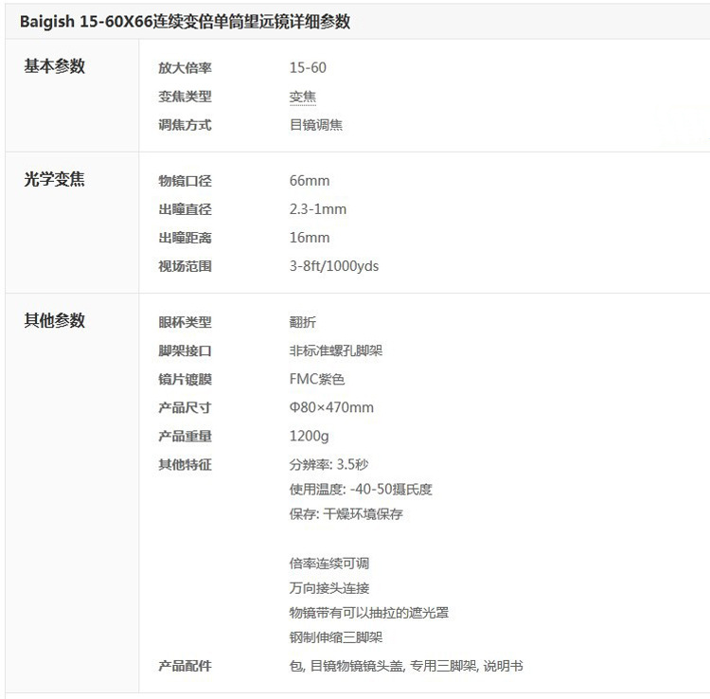Click the 出瞳直径 label
The image size is (710, 699).
185,209
